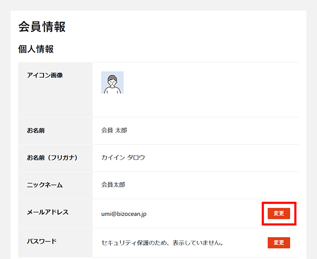Click the メールアドレス row label
The width and height of the screenshot is (317, 259).
48,212
